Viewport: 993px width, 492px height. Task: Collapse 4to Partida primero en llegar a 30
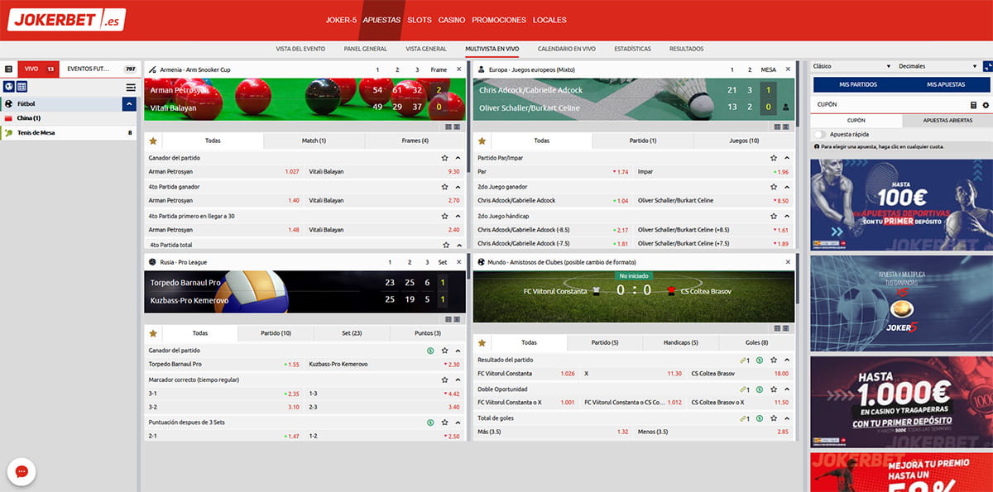click(458, 215)
